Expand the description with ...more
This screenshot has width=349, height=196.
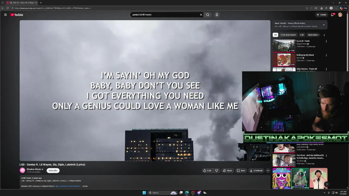(x=85, y=186)
